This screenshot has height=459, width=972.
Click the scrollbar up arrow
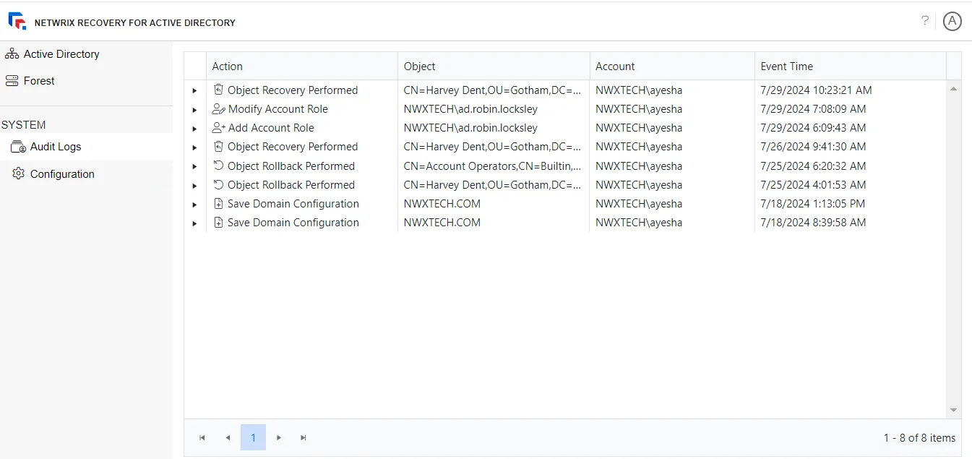click(954, 88)
